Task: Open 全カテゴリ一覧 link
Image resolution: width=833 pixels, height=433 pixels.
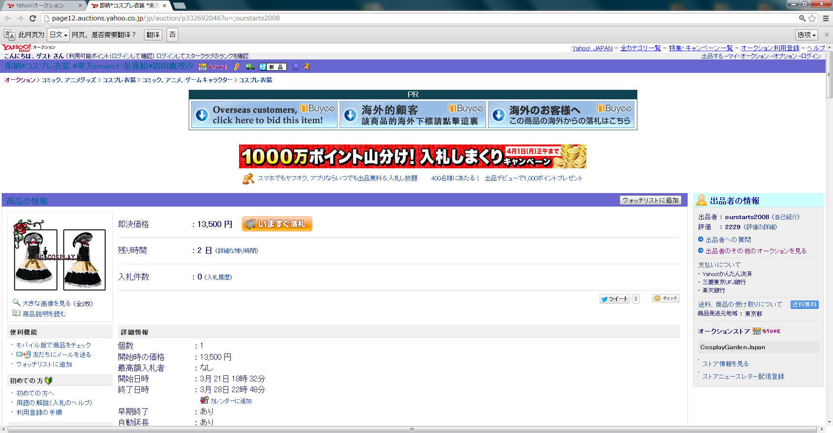Action: [x=640, y=48]
